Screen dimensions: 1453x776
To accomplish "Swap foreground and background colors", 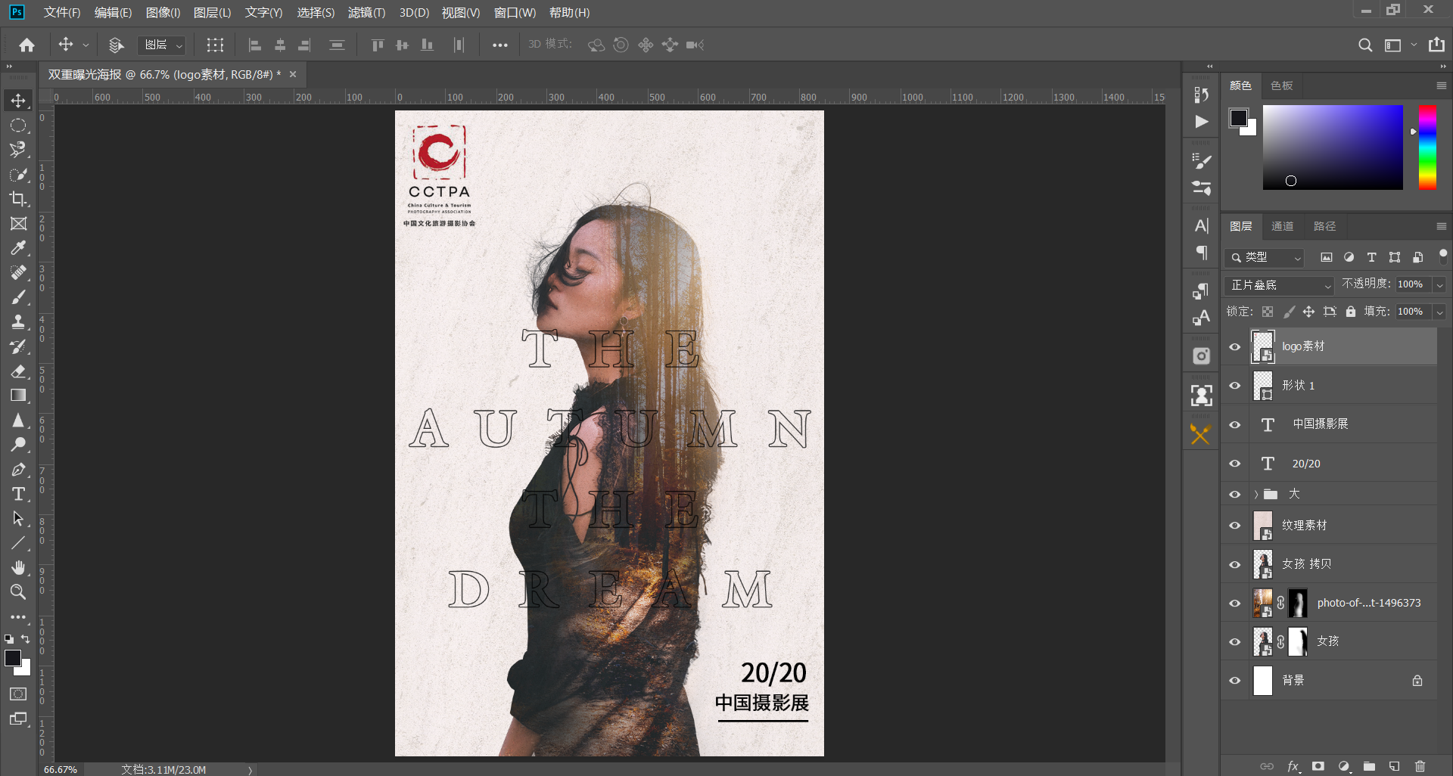I will pyautogui.click(x=25, y=639).
